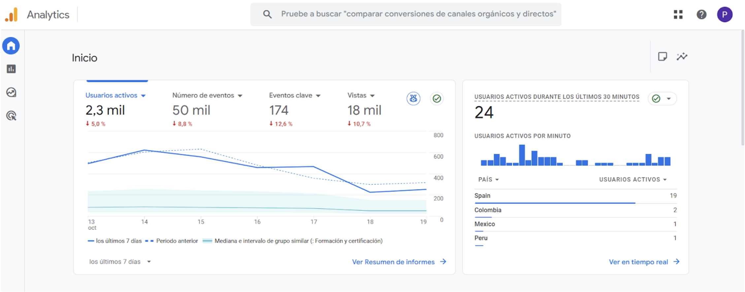Select the Número de eventos metric tab
The height and width of the screenshot is (292, 745).
tap(207, 95)
